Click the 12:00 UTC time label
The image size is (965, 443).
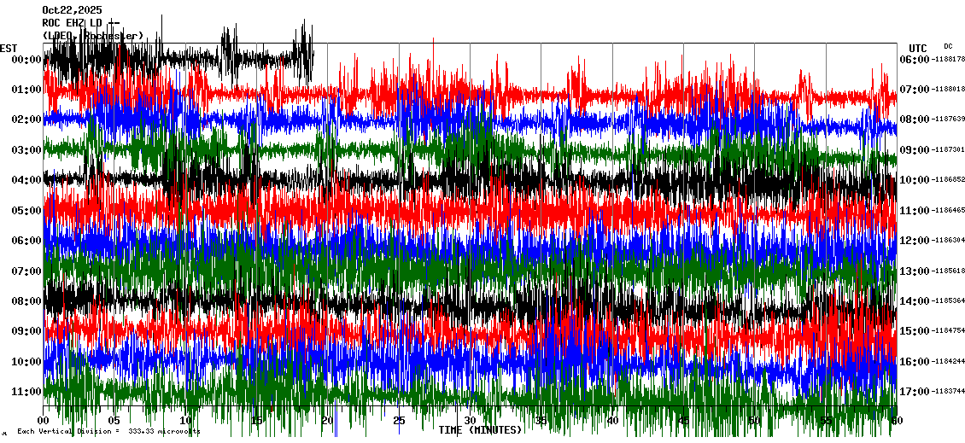tap(915, 241)
